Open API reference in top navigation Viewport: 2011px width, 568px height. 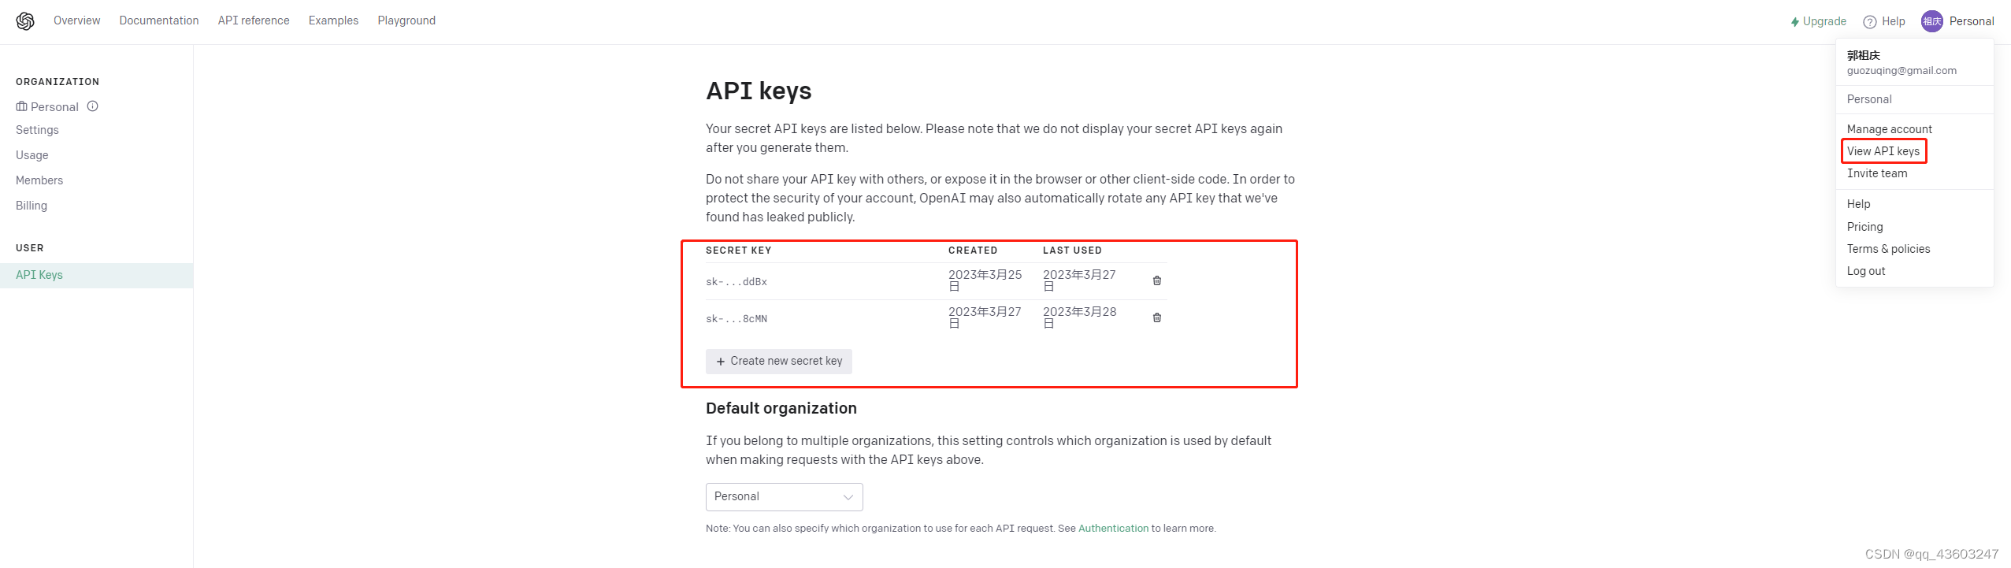[x=254, y=20]
